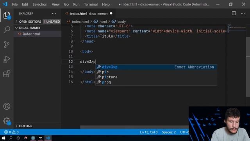
Task: Click Ln 12, Col 8 in status bar
Action: coord(148,132)
